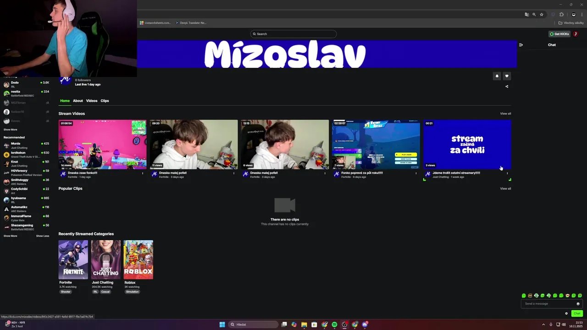Open Liveworksheets bookmark
587x330 pixels.
click(x=155, y=23)
